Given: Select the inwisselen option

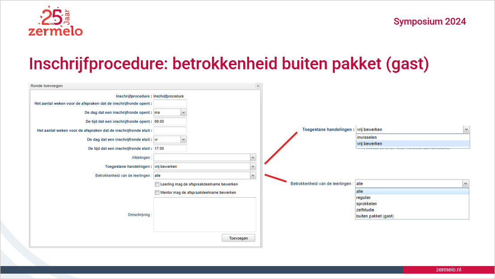Looking at the screenshot, I should [x=413, y=137].
